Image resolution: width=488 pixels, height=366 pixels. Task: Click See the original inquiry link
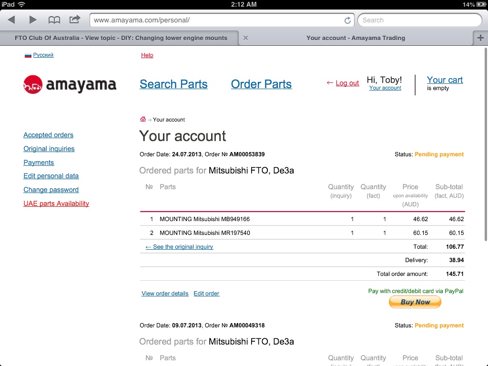(x=179, y=247)
